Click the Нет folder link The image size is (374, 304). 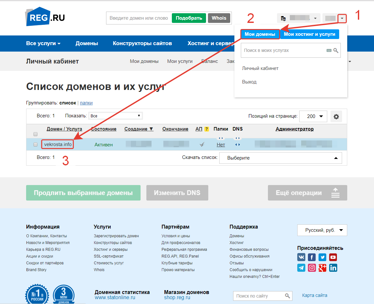[x=221, y=145]
